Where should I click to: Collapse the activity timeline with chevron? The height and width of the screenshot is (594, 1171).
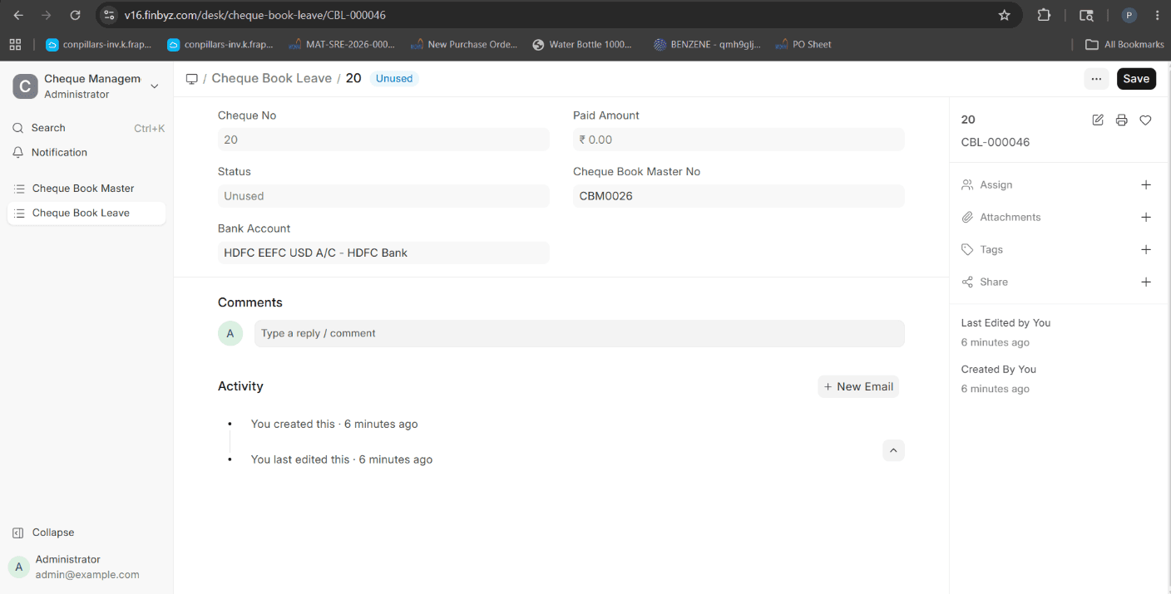click(x=893, y=450)
